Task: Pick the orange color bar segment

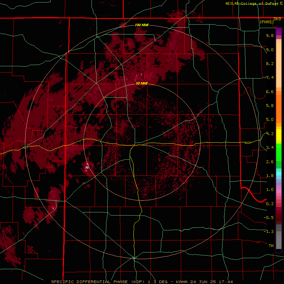Action: point(279,109)
